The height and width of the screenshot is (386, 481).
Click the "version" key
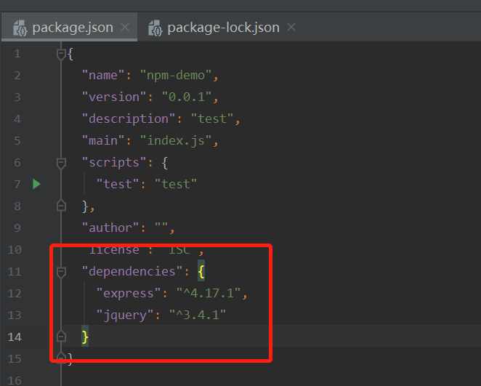(114, 97)
